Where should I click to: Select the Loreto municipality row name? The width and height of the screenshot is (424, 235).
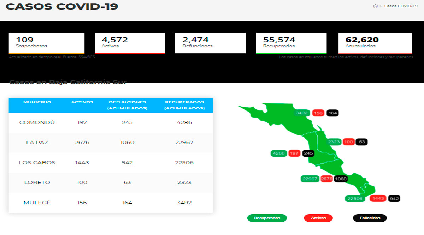pos(37,182)
